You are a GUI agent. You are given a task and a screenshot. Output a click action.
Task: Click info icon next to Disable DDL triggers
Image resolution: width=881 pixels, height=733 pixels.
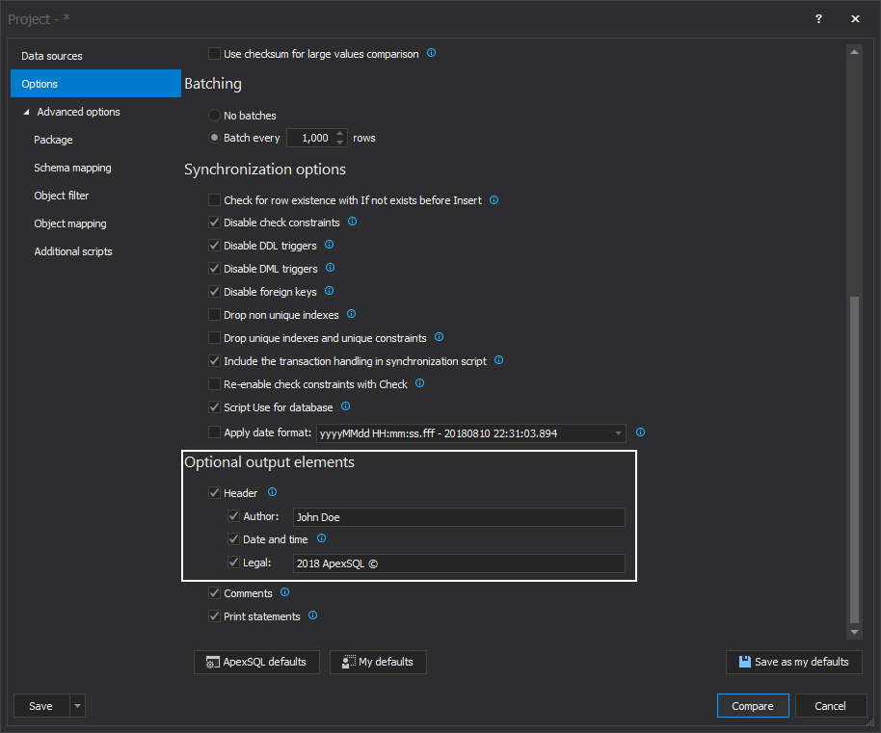tap(329, 245)
